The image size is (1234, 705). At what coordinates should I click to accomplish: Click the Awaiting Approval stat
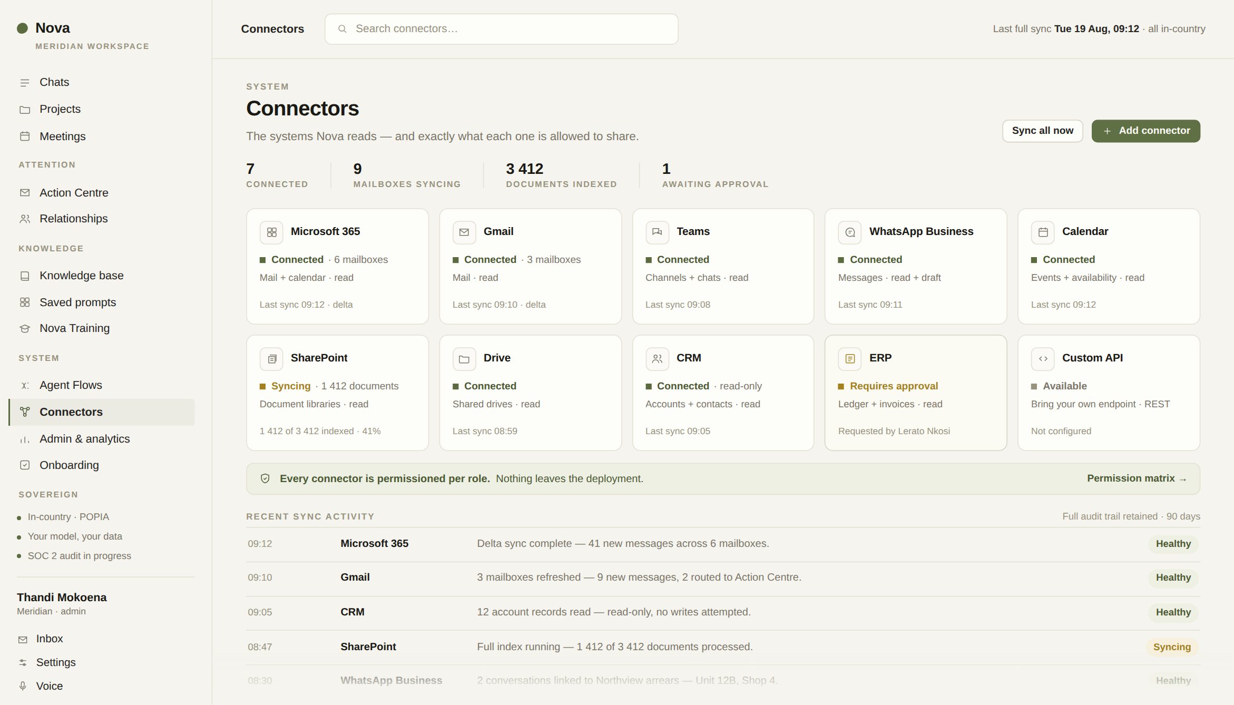coord(715,175)
